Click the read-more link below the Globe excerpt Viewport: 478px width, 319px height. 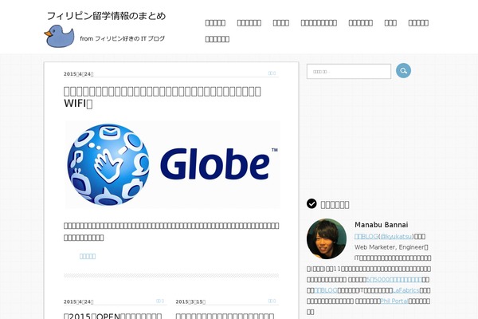pyautogui.click(x=88, y=256)
